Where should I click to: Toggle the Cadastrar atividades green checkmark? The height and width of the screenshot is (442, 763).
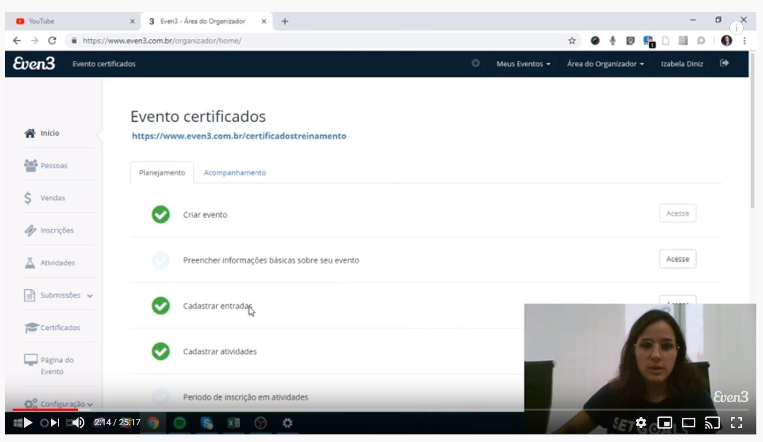click(x=160, y=351)
